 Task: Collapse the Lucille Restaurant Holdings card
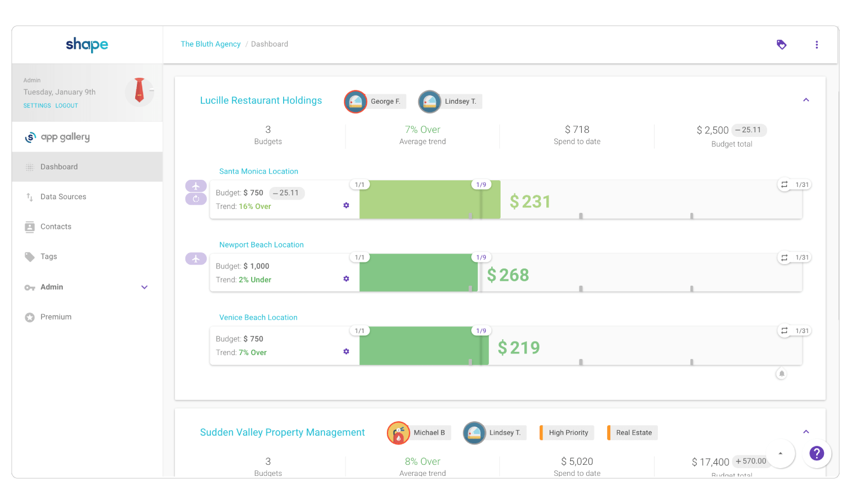[x=806, y=100]
